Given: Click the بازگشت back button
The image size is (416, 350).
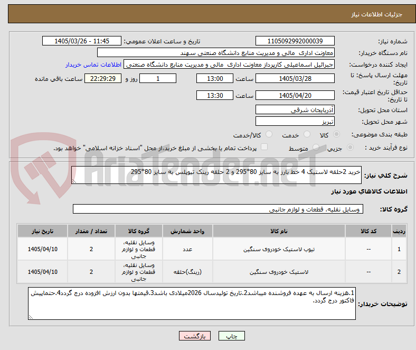Looking at the screenshot, I should tap(195, 336).
